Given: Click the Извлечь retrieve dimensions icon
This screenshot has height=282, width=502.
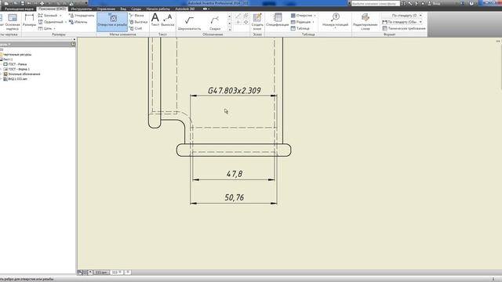Looking at the screenshot, I should pyautogui.click(x=71, y=22).
